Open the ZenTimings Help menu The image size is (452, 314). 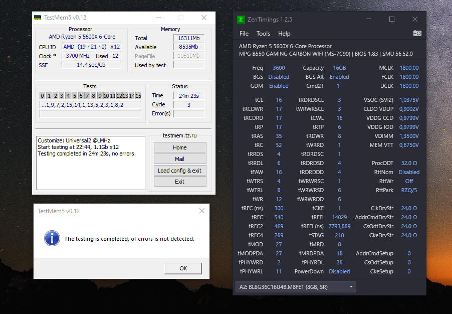click(x=284, y=34)
